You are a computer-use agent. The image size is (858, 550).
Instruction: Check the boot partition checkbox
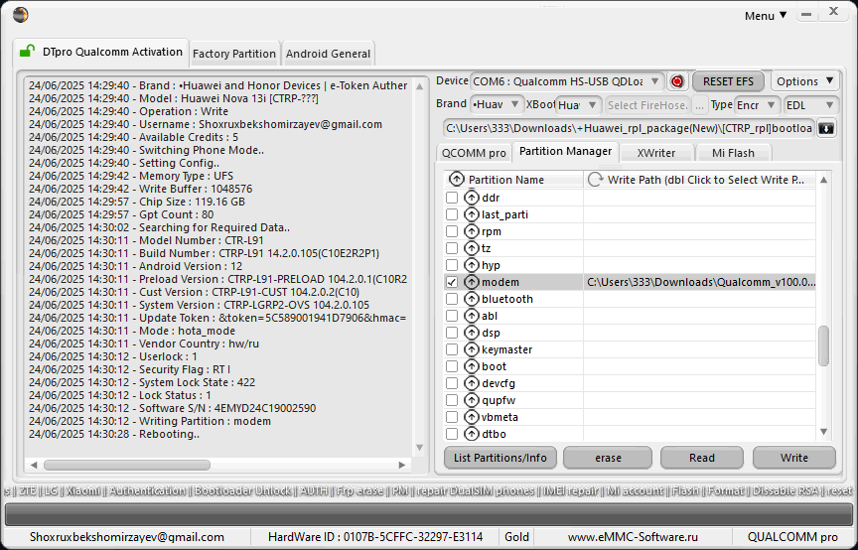(x=452, y=366)
